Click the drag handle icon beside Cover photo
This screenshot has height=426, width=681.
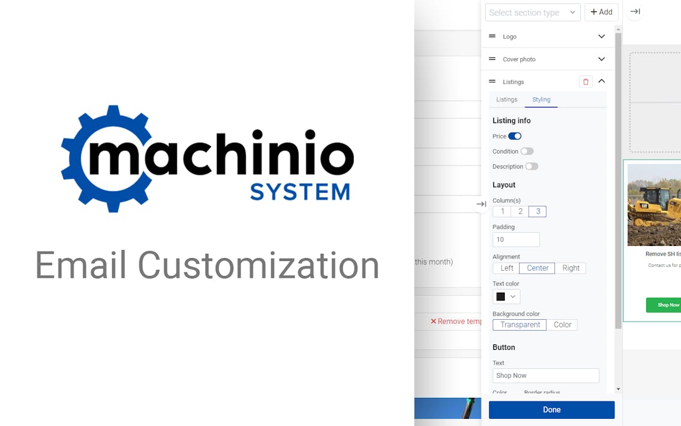point(492,59)
